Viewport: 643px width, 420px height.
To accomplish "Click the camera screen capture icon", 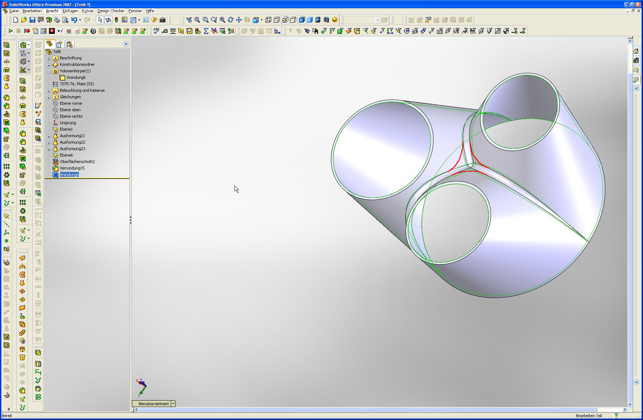I will pos(162,20).
